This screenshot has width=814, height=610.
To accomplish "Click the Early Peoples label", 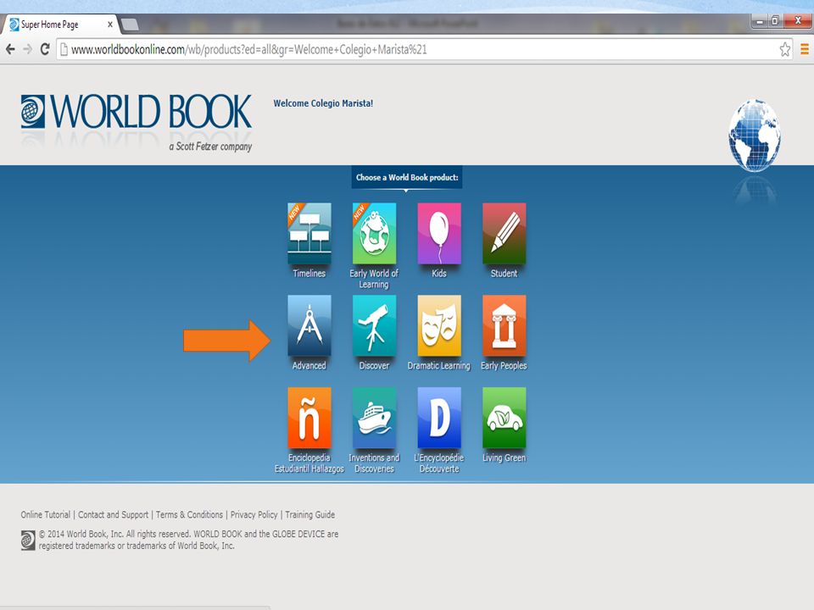I will 504,366.
